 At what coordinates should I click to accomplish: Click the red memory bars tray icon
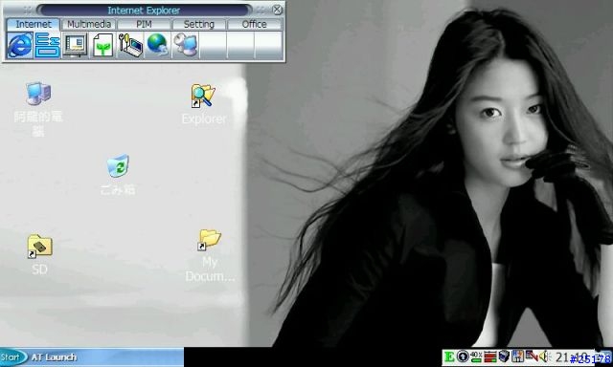tap(489, 356)
